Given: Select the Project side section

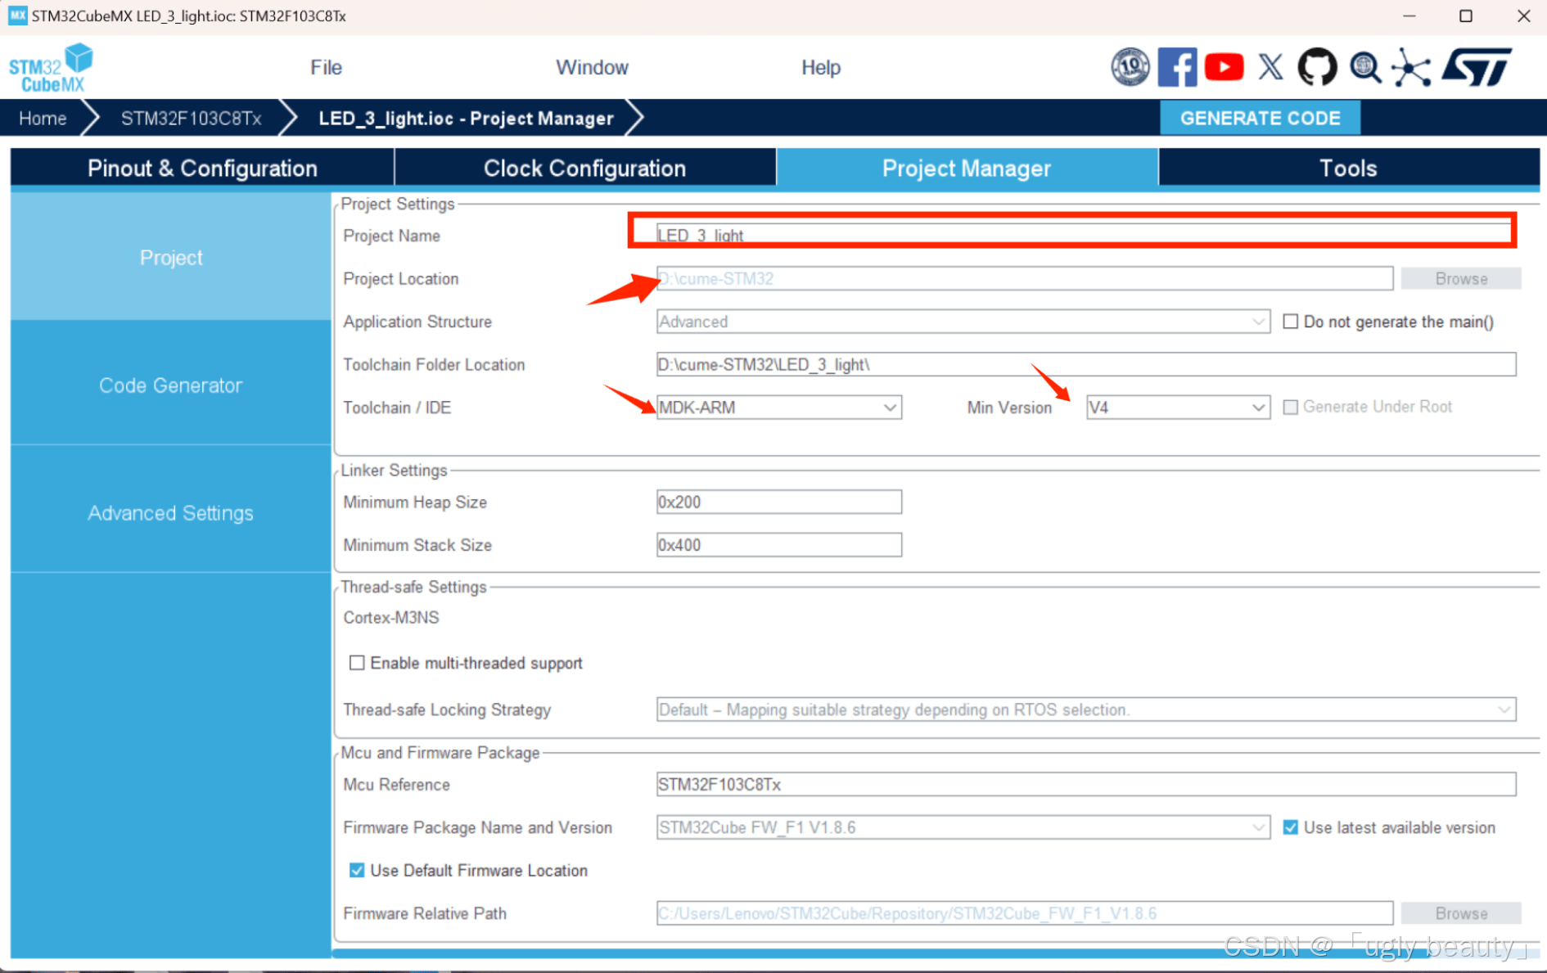Looking at the screenshot, I should coord(170,257).
